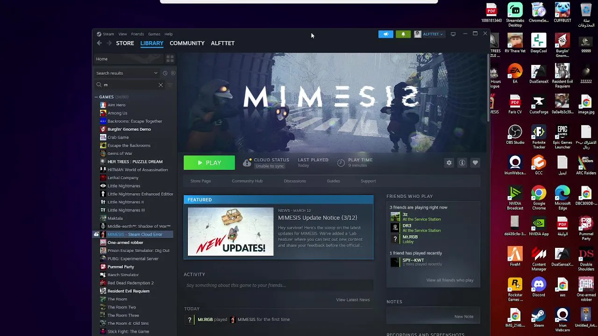Screen dimensions: 598x336
Task: Open the Guides link
Action: 333,181
